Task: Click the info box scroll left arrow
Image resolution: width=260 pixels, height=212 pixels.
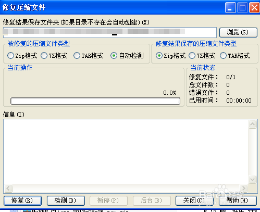Action: point(8,188)
